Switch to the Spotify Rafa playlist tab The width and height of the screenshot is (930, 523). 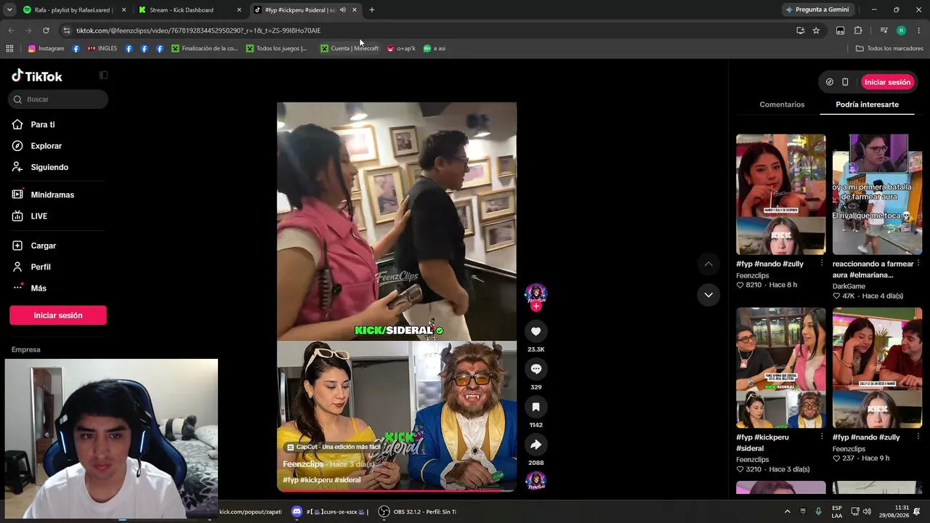click(x=74, y=10)
